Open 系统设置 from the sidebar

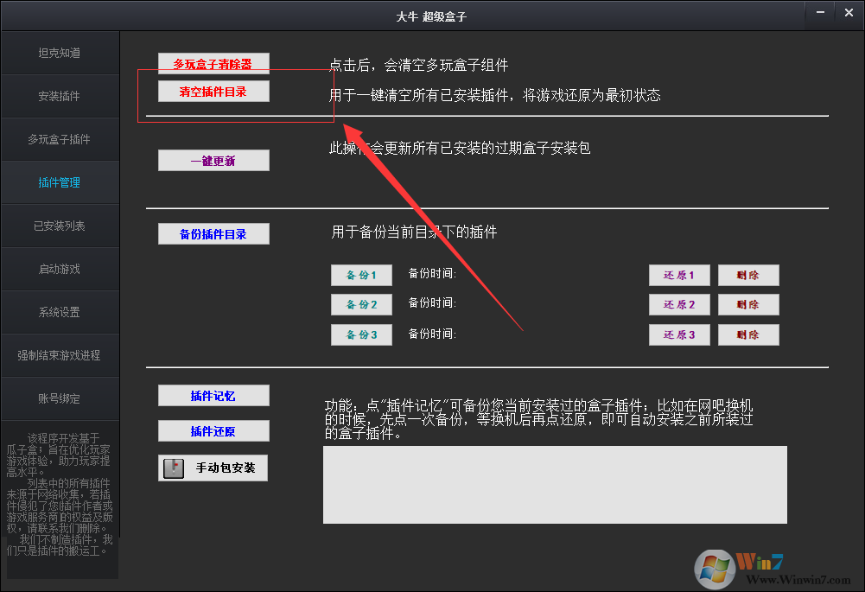pos(60,312)
